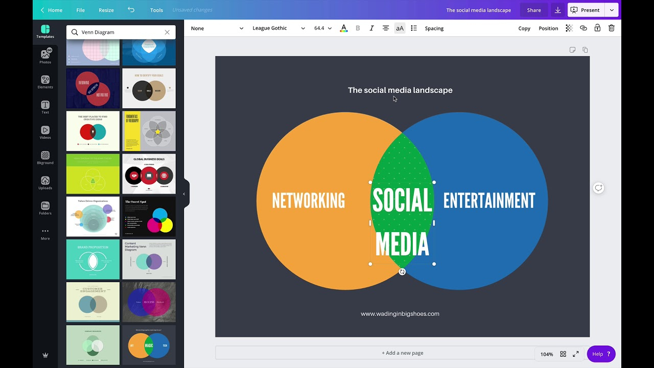Open the File menu
Screen dimensions: 654x368
(81, 10)
